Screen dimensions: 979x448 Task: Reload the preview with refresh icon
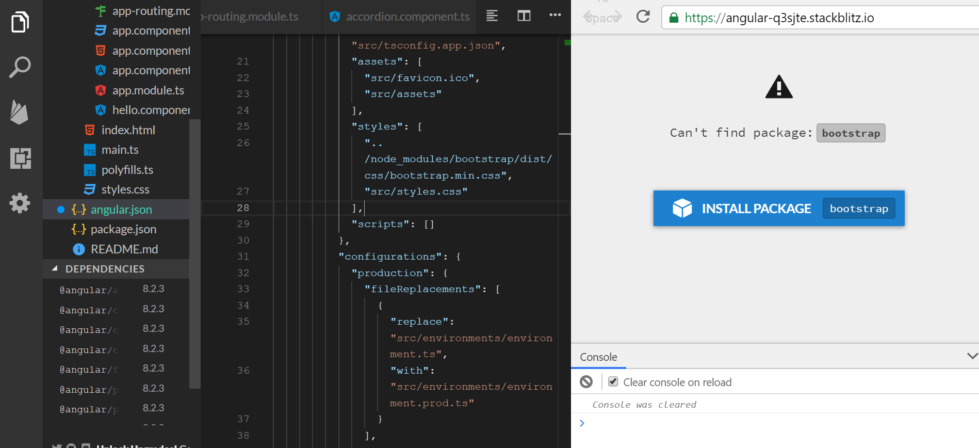pyautogui.click(x=643, y=17)
